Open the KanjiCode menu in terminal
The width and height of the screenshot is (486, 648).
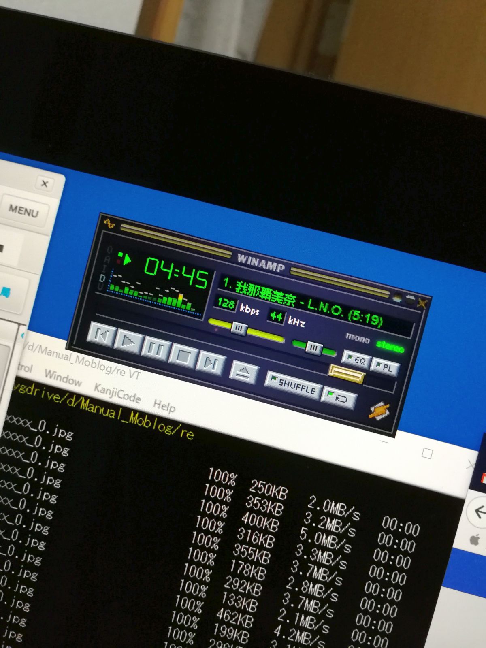117,393
